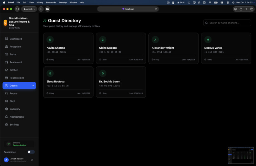Open Alexander Wright guest card
Viewport: 256px width, 166px height.
click(173, 48)
